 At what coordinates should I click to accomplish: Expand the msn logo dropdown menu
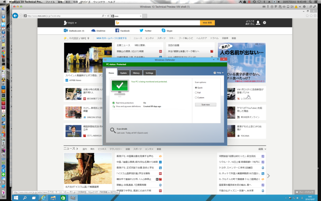[x=70, y=23]
